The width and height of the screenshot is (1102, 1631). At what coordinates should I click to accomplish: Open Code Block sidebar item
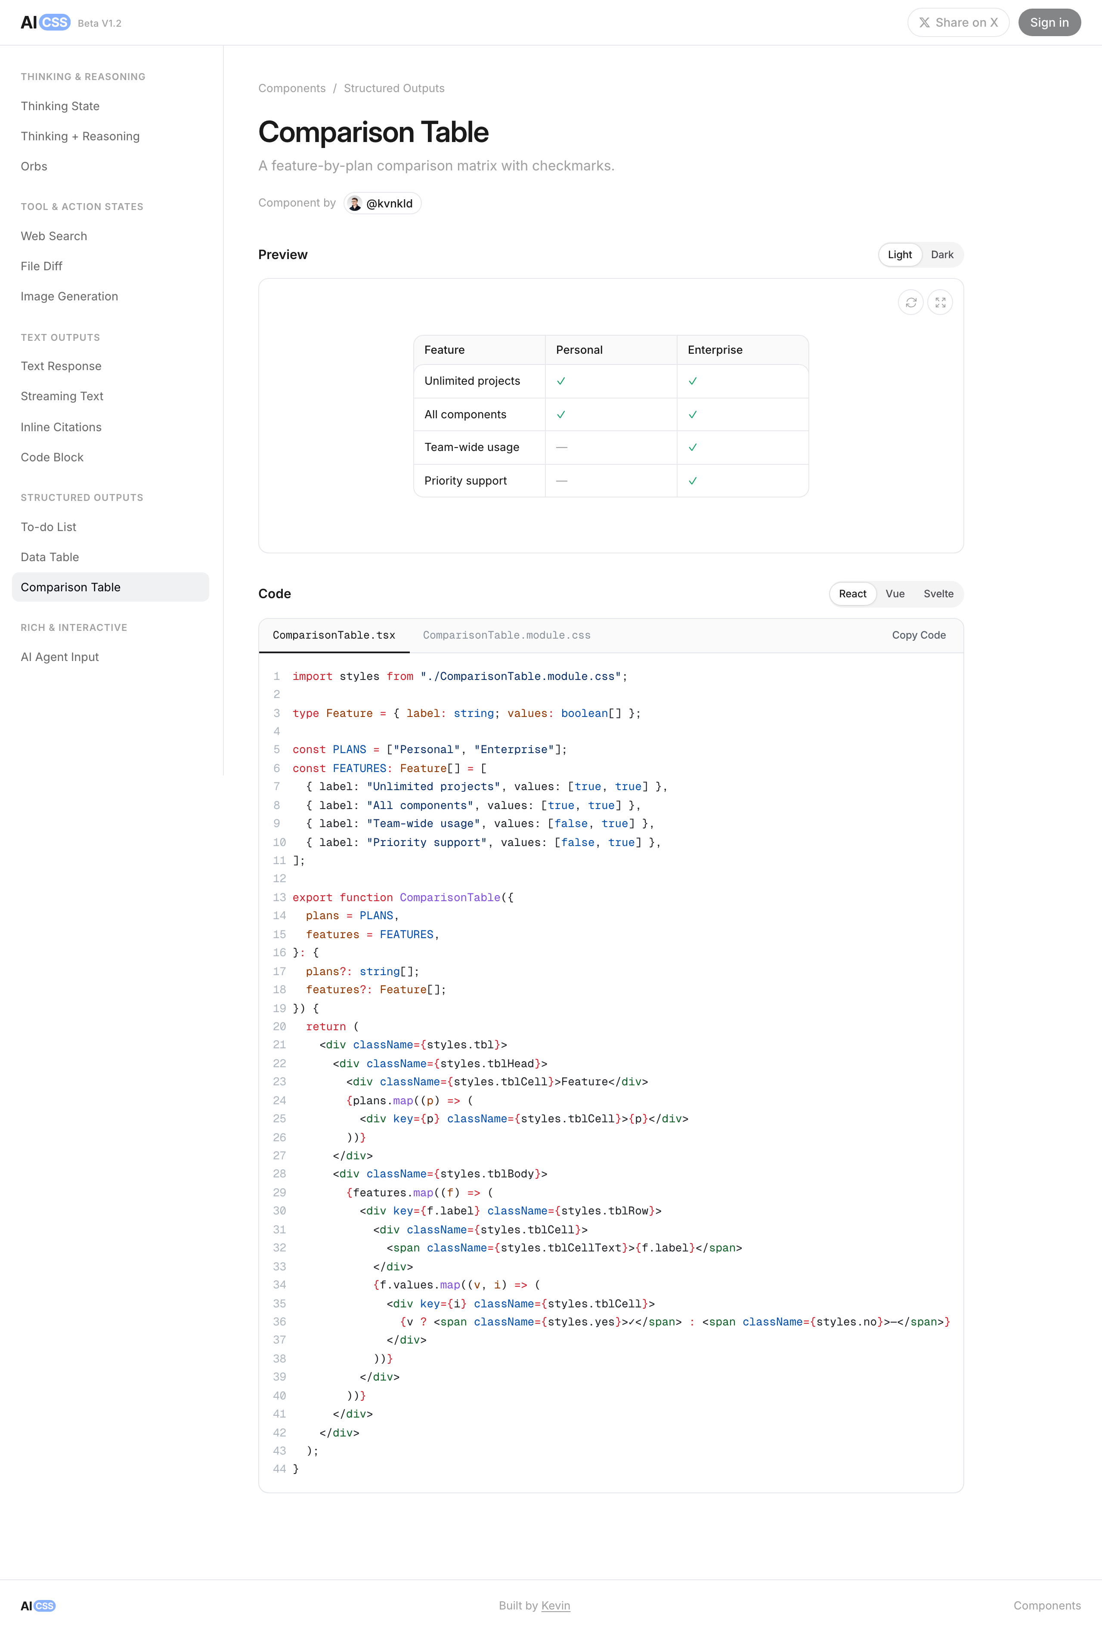point(110,457)
